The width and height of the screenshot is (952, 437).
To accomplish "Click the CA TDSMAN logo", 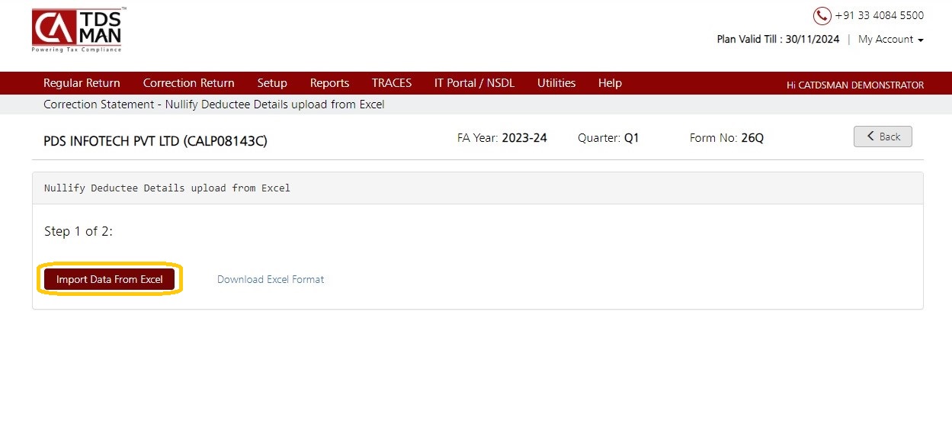I will (x=77, y=31).
